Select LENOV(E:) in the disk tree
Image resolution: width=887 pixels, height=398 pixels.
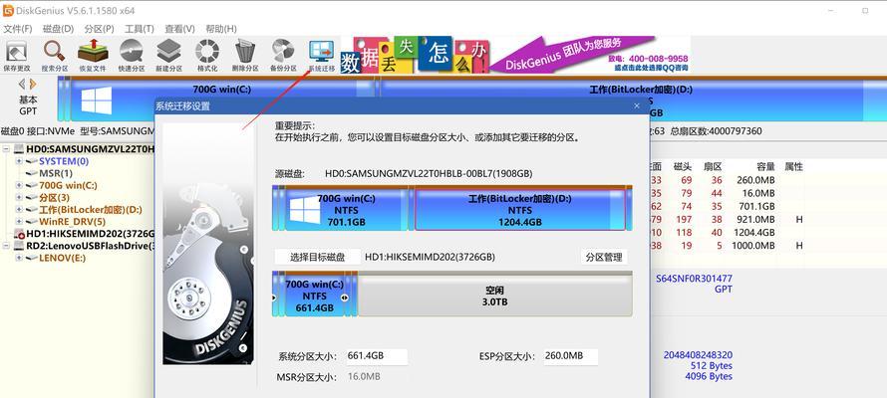tap(62, 258)
